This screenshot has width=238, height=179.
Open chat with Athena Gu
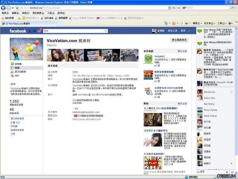pyautogui.click(x=215, y=92)
